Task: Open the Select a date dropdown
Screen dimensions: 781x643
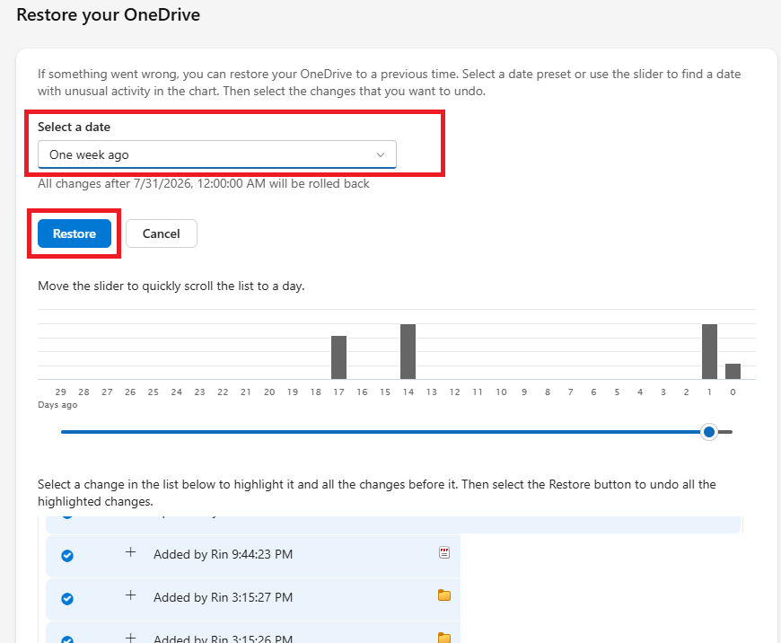Action: coord(216,154)
